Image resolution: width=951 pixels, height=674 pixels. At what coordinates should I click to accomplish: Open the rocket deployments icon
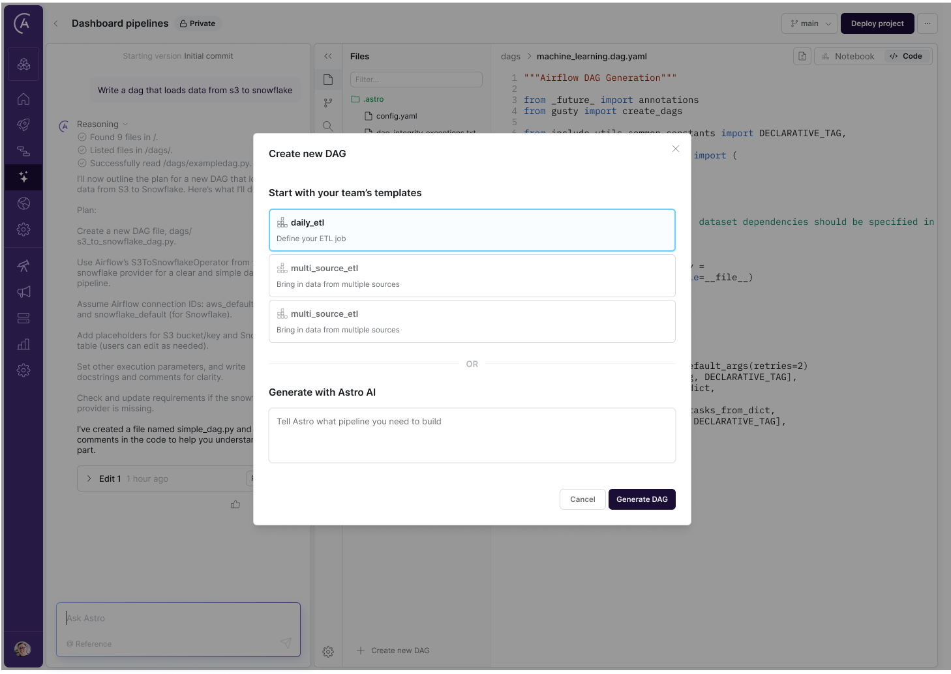(x=23, y=125)
